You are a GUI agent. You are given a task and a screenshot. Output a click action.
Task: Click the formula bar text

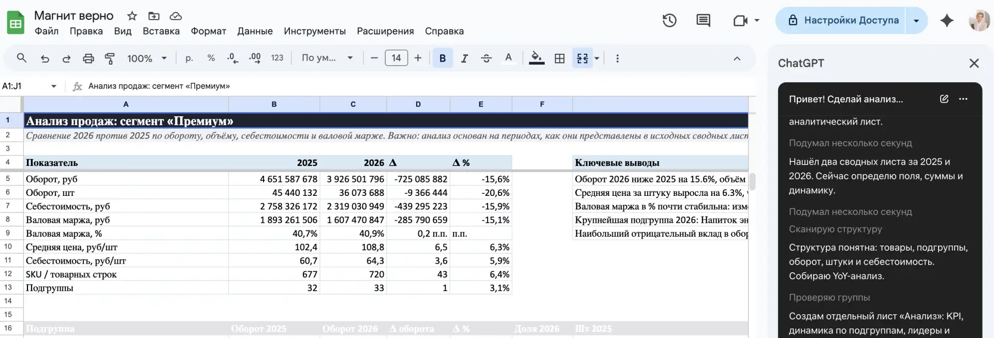click(x=159, y=86)
